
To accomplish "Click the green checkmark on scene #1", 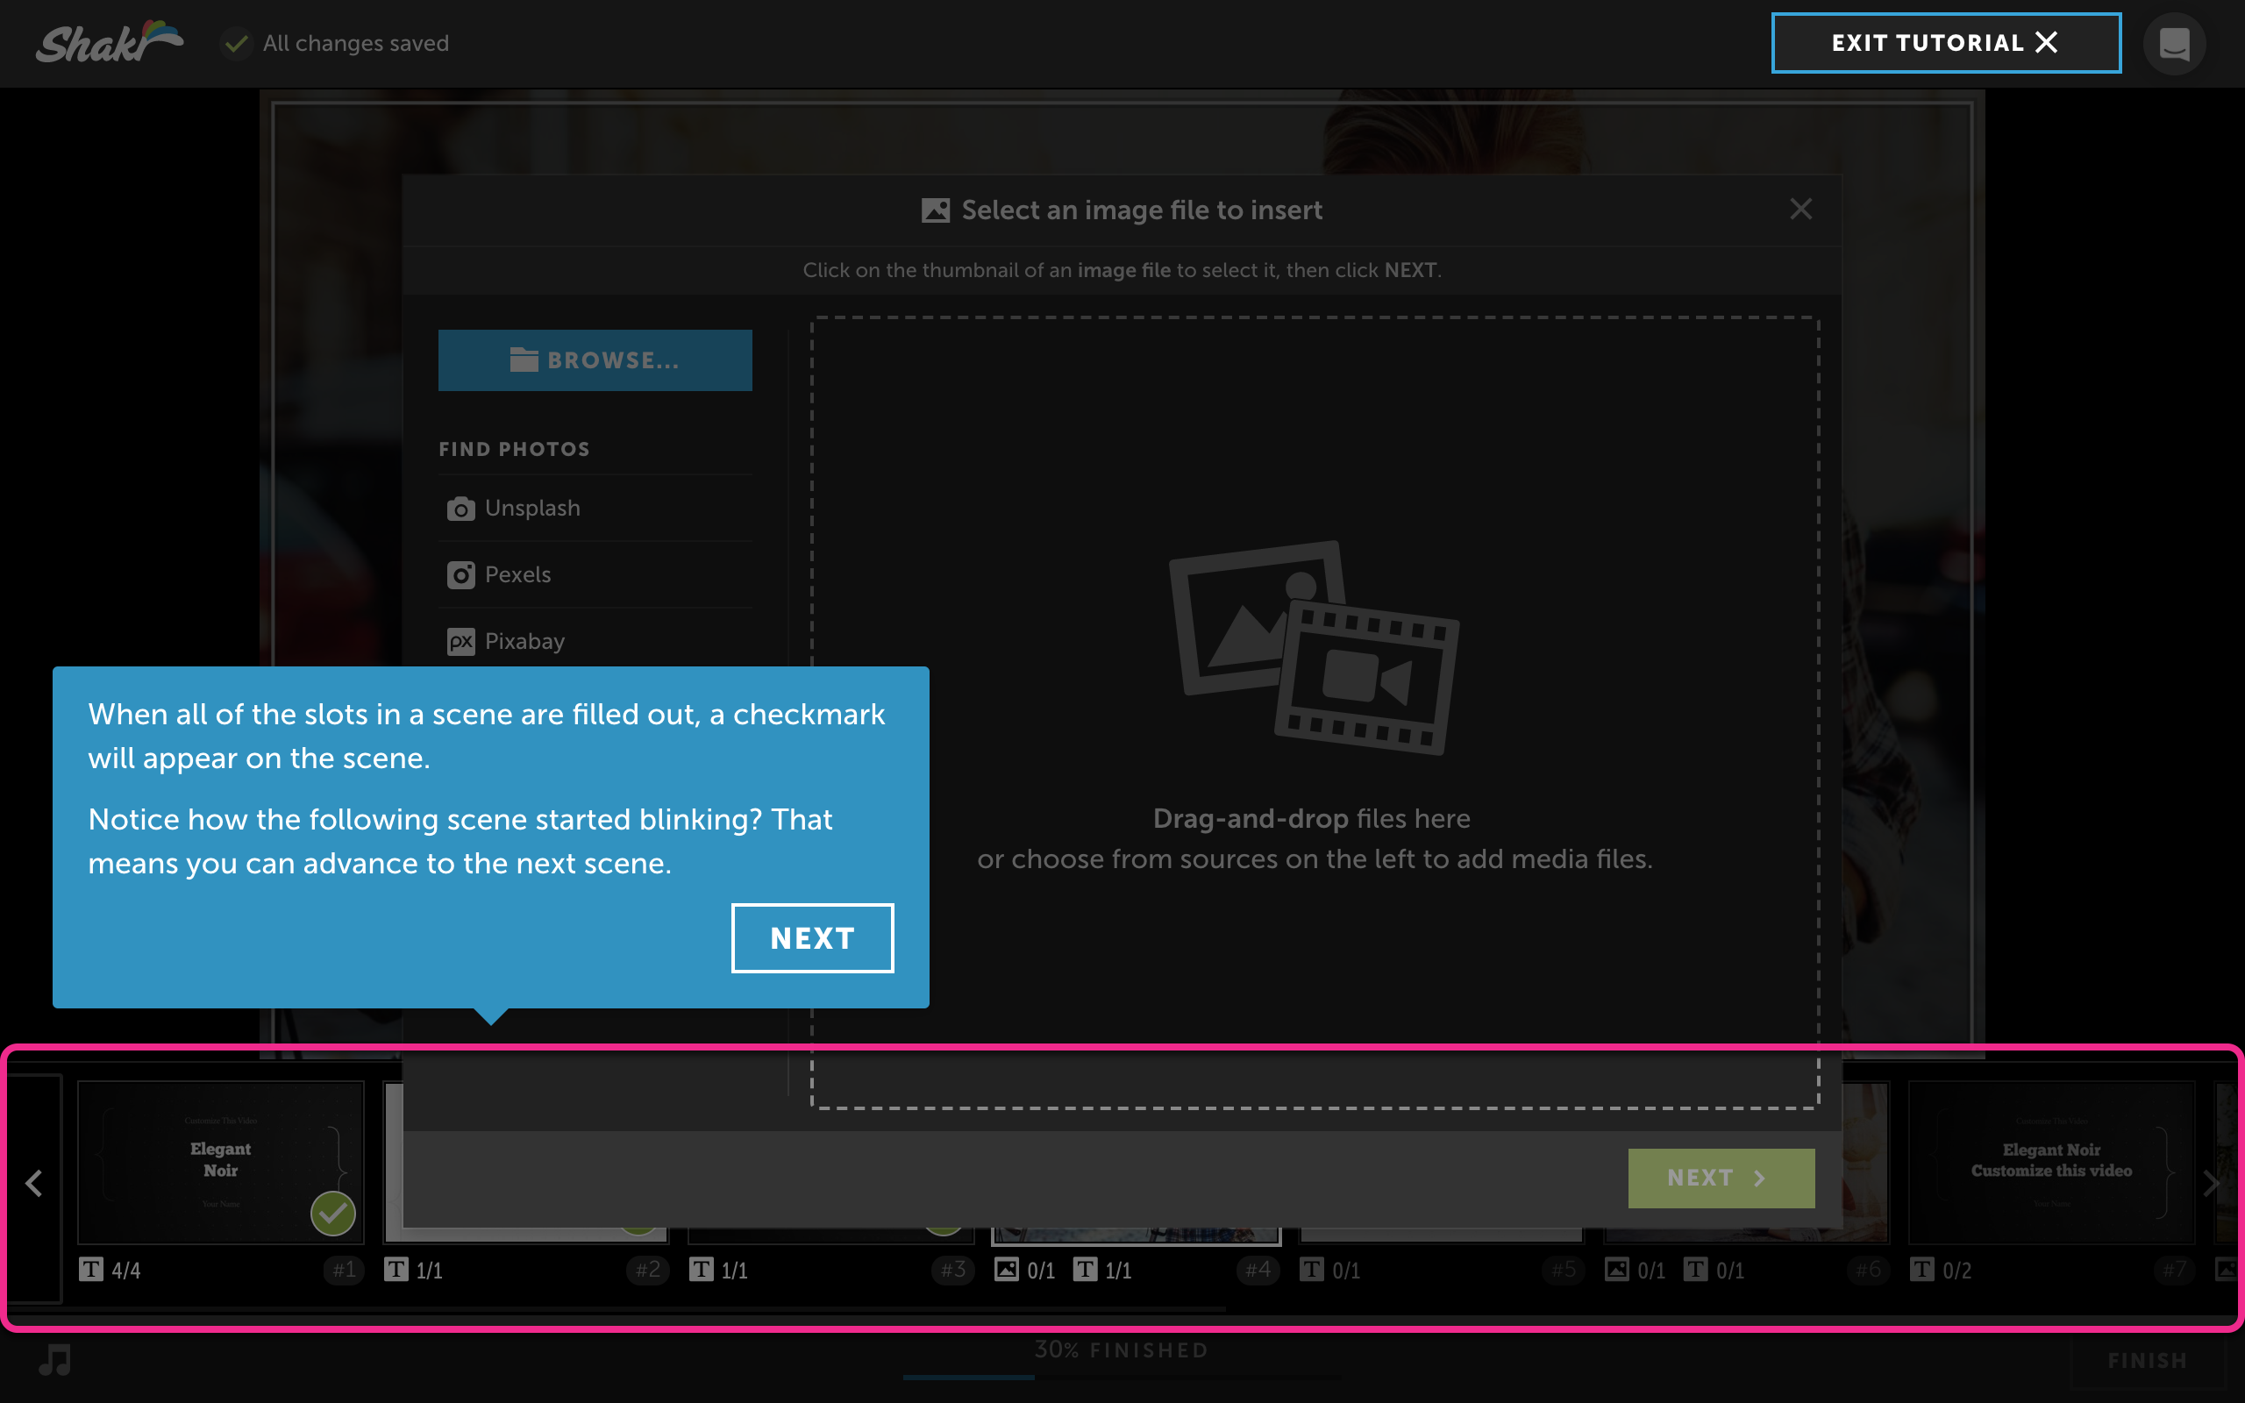I will coord(332,1213).
